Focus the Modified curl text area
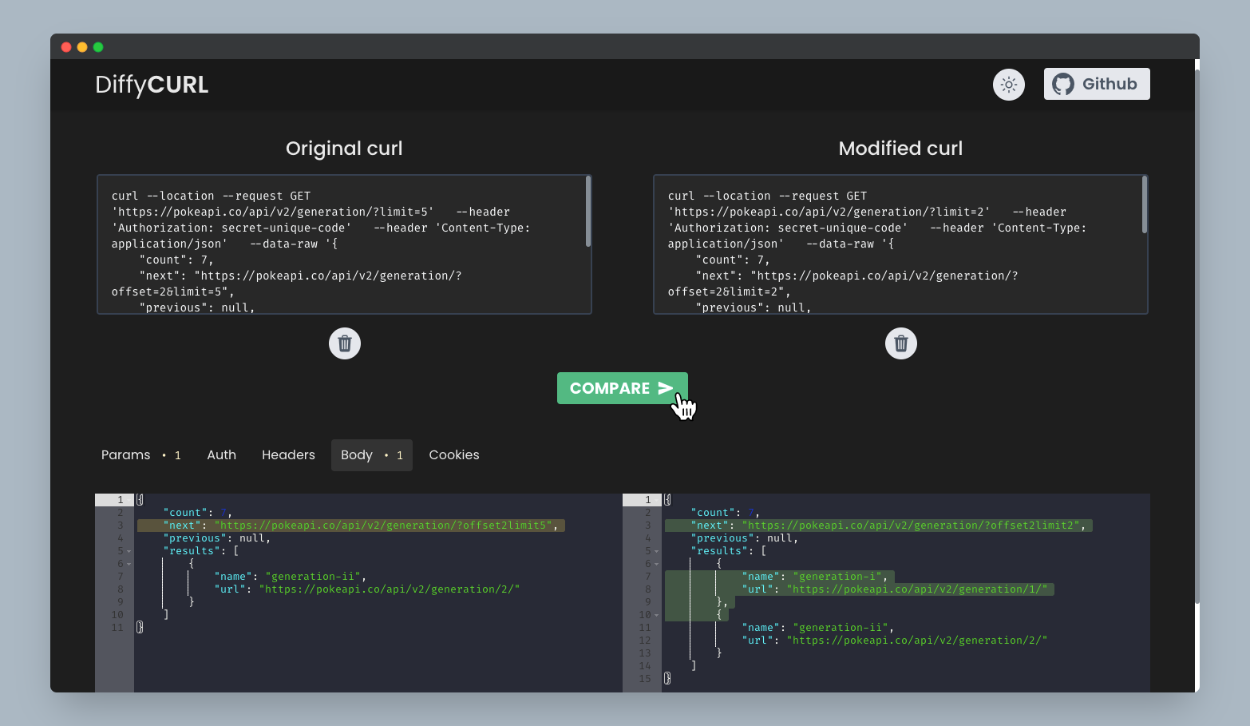Viewport: 1250px width, 726px height. [900, 244]
